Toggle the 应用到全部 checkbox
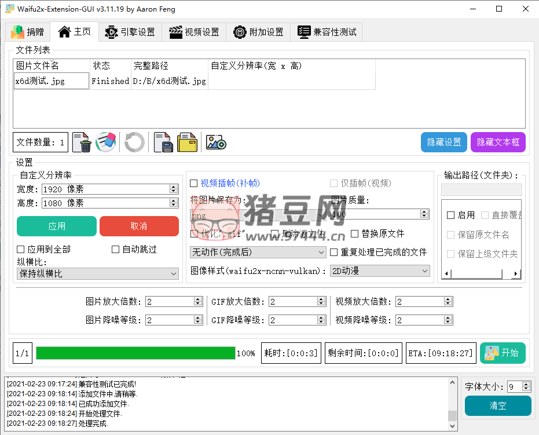 pyautogui.click(x=21, y=249)
